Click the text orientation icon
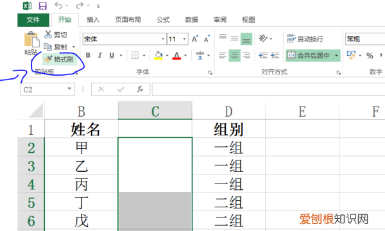The height and width of the screenshot is (231, 385). tap(263, 38)
